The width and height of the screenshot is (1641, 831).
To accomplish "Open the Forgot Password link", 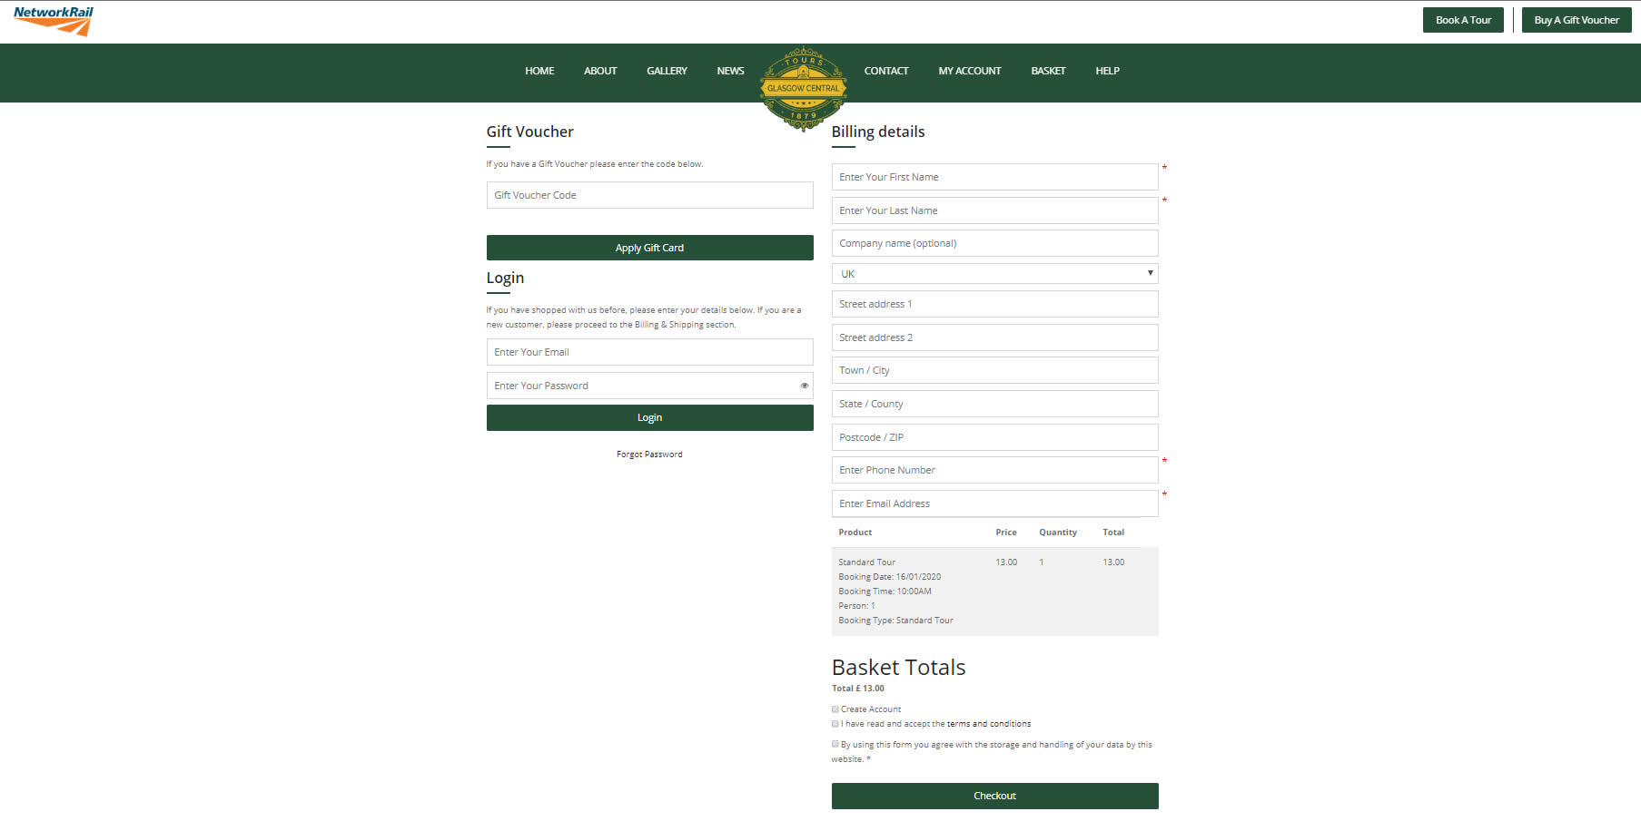I will [649, 455].
